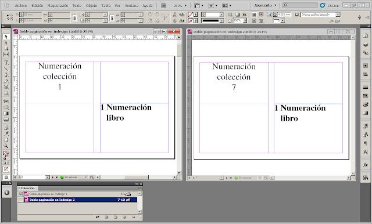The width and height of the screenshot is (372, 224).
Task: Click the reference point locator grid
Action: pos(9,17)
